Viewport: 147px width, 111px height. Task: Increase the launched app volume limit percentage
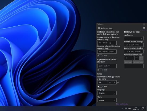tap(110, 82)
